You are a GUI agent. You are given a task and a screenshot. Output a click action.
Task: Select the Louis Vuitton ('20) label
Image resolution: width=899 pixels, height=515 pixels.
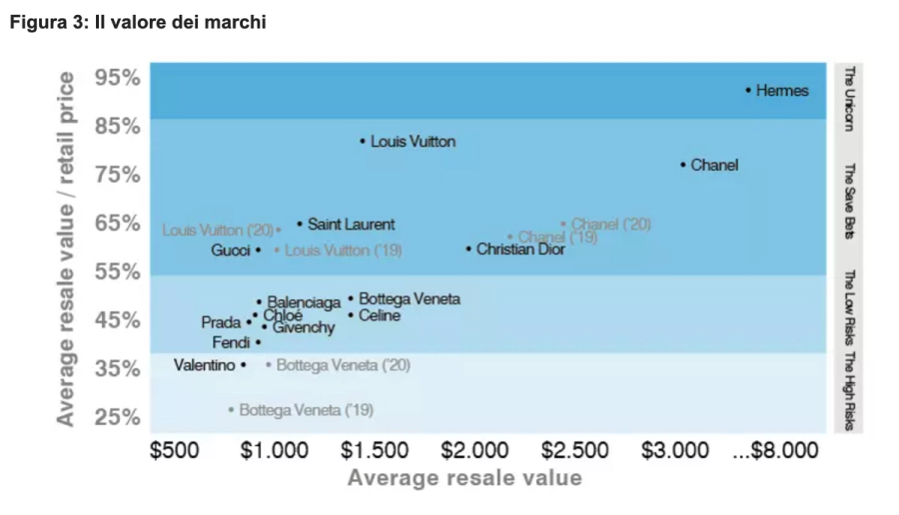pyautogui.click(x=218, y=231)
